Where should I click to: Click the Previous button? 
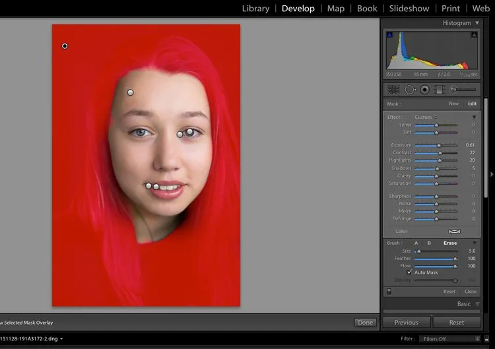(406, 323)
